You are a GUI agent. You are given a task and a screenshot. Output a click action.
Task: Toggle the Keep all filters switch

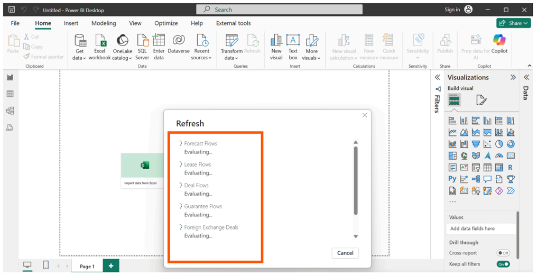click(503, 264)
